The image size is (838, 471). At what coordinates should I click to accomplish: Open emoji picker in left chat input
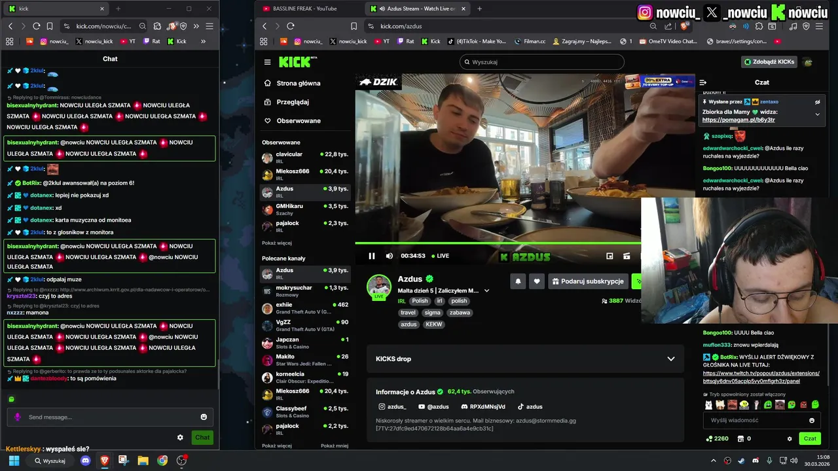pyautogui.click(x=204, y=417)
